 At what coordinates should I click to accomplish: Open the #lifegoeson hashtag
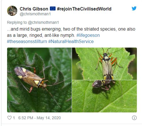[x=88, y=35]
